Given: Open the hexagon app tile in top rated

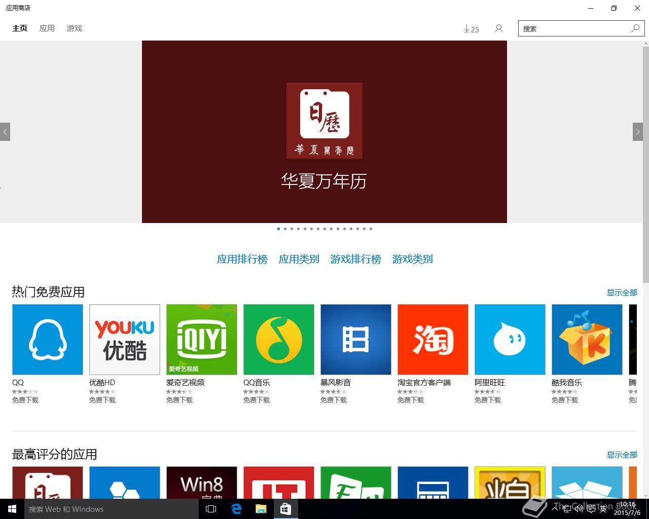Looking at the screenshot, I should coord(125,483).
